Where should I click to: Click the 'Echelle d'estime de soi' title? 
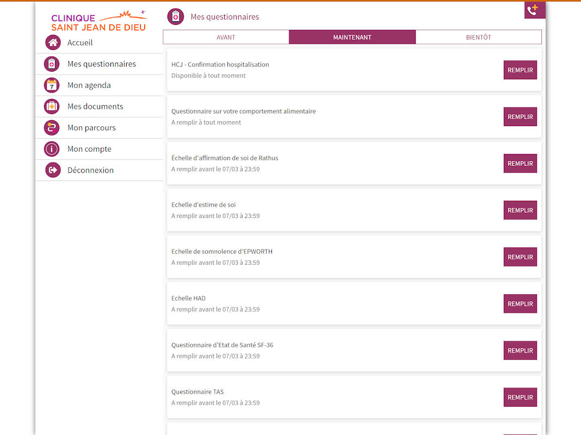pyautogui.click(x=203, y=205)
